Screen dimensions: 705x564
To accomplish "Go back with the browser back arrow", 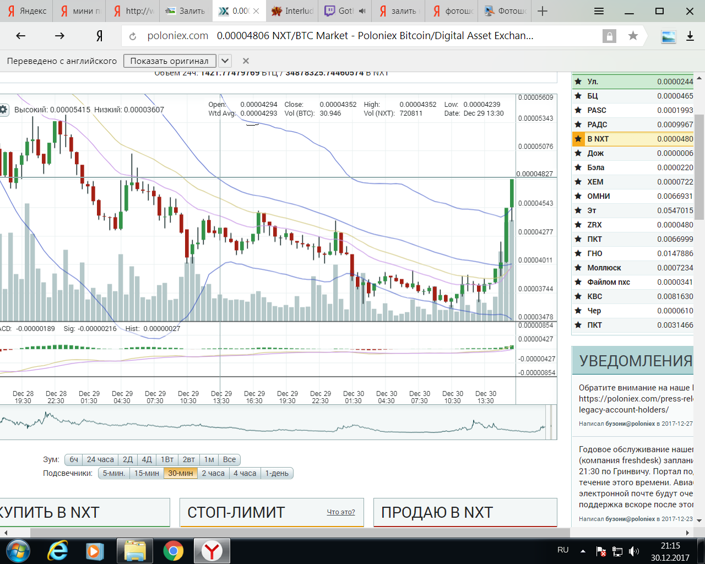I will click(x=21, y=36).
